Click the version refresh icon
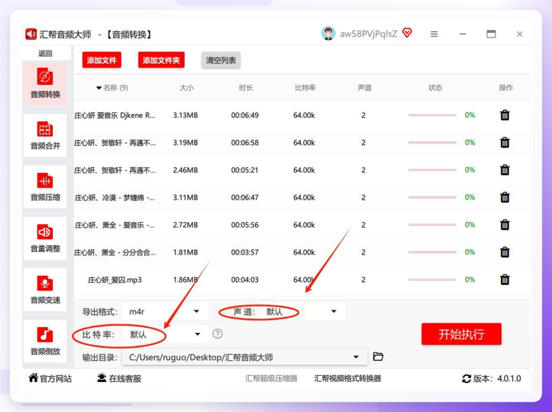Screen dimensions: 552x412 (x=466, y=379)
